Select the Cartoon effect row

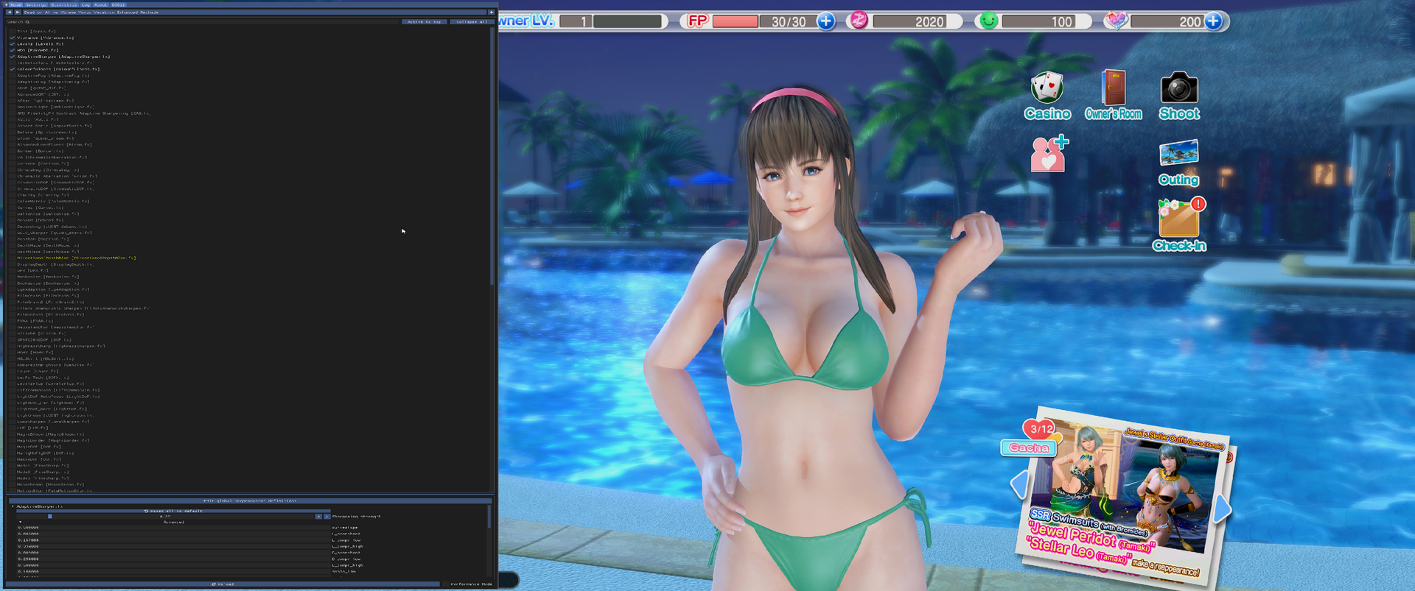click(43, 163)
